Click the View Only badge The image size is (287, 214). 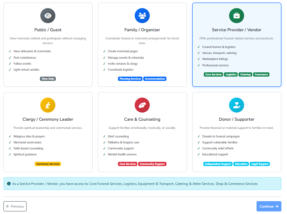point(48,79)
